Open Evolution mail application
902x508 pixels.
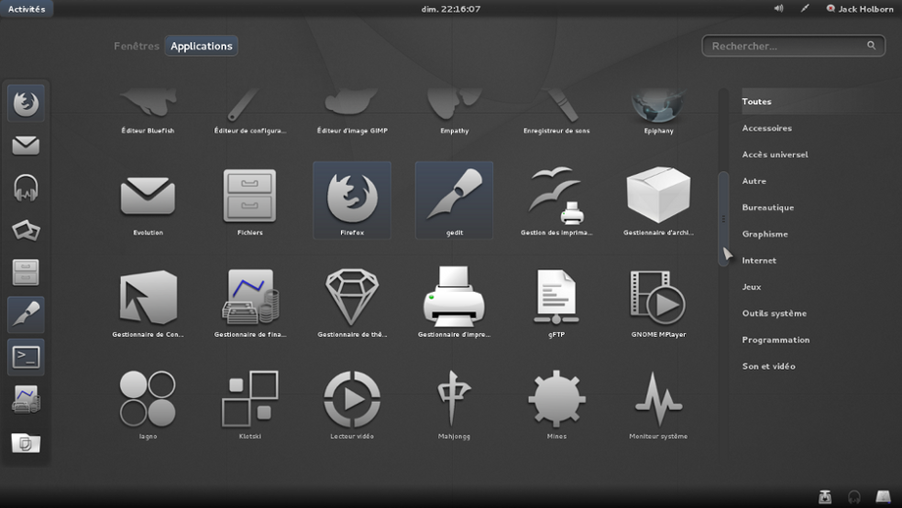tap(148, 200)
